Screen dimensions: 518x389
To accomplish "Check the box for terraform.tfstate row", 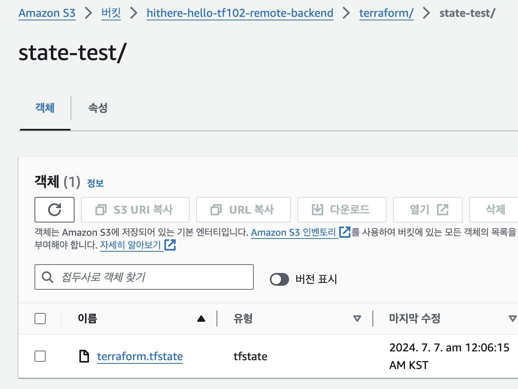I will click(x=40, y=356).
